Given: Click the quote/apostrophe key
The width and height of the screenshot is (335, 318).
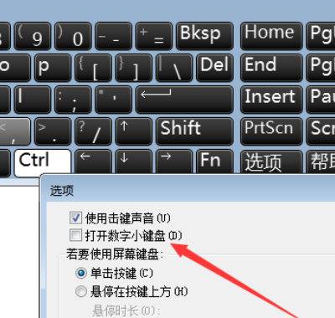Looking at the screenshot, I should pyautogui.click(x=113, y=100).
